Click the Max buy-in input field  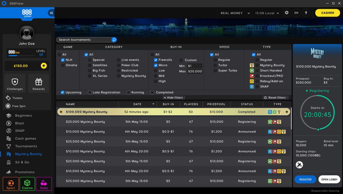click(194, 72)
